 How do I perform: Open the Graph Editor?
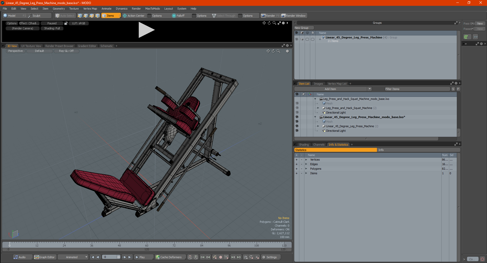tap(45, 257)
